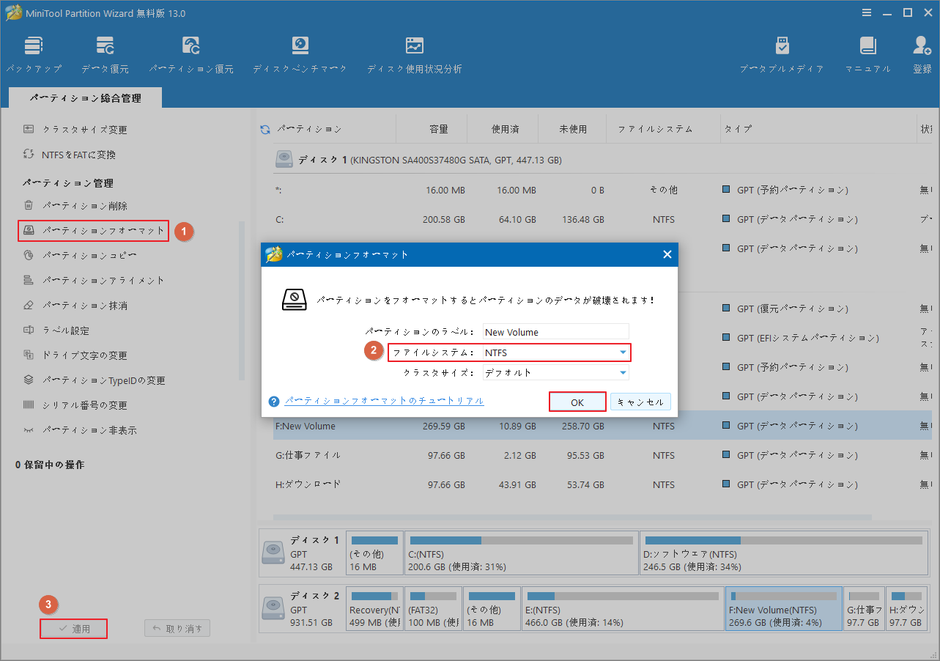This screenshot has width=940, height=661.
Task: Select パーティション抹消 (Wipe Partition)
Action: (75, 306)
